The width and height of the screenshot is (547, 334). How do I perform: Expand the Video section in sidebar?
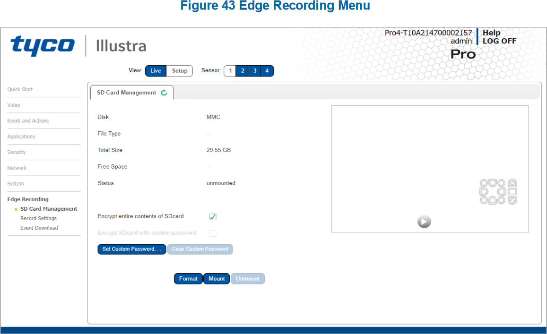coord(14,105)
